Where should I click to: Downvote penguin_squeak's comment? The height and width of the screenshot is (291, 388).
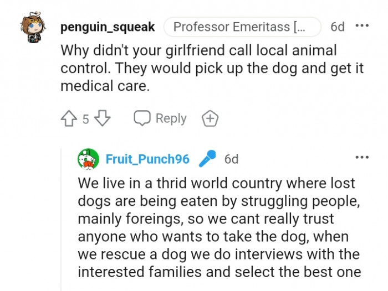pos(103,118)
